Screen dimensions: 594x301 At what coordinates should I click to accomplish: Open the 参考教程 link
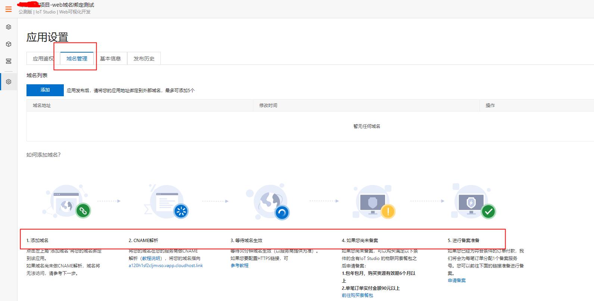(x=240, y=266)
